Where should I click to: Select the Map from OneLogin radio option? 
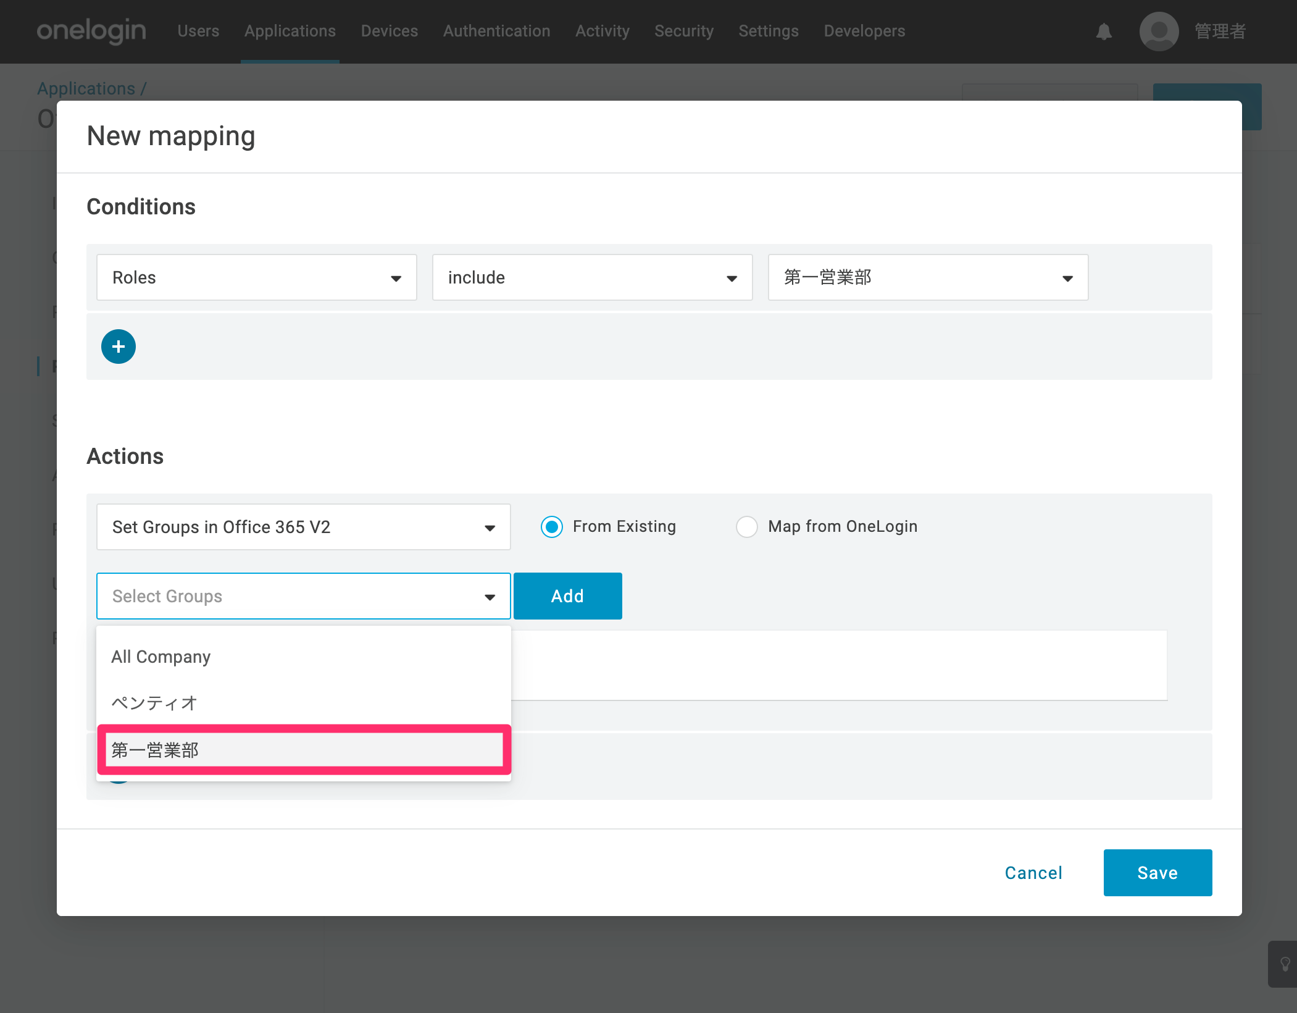747,527
